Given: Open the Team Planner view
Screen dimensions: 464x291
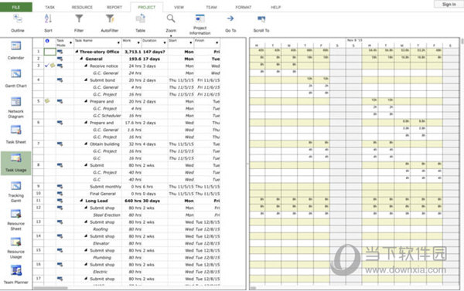Looking at the screenshot, I should tap(16, 275).
